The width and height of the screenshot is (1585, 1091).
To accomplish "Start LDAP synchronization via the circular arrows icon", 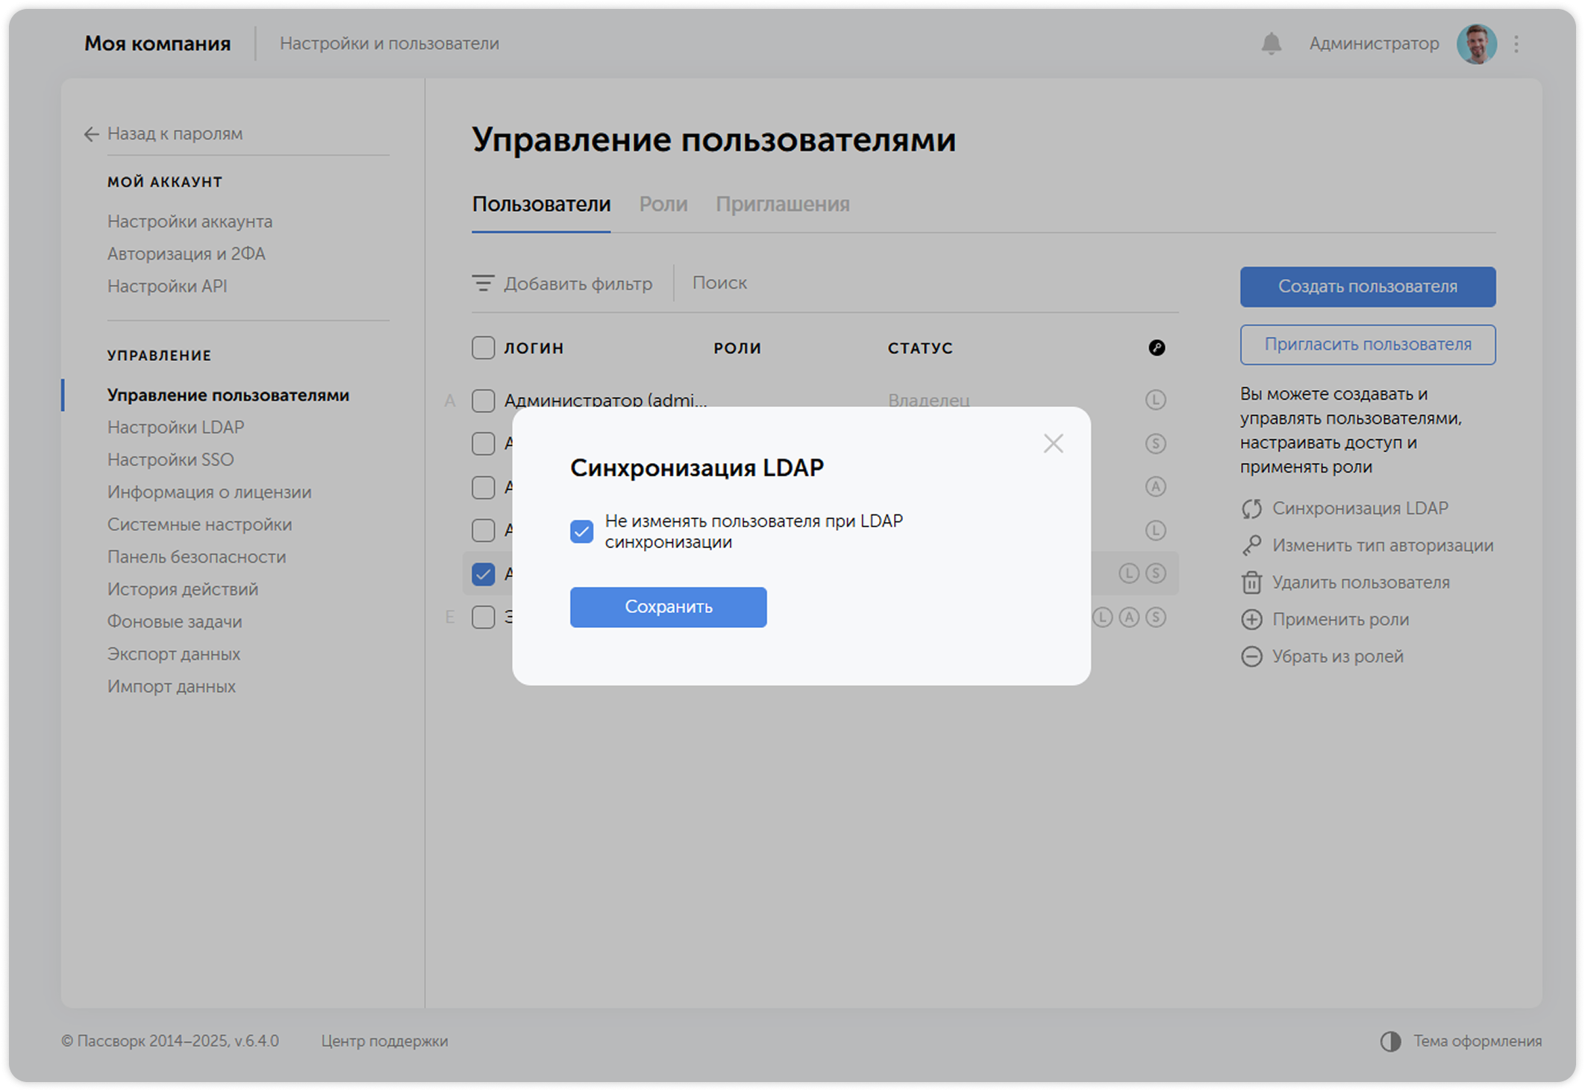I will coord(1251,508).
